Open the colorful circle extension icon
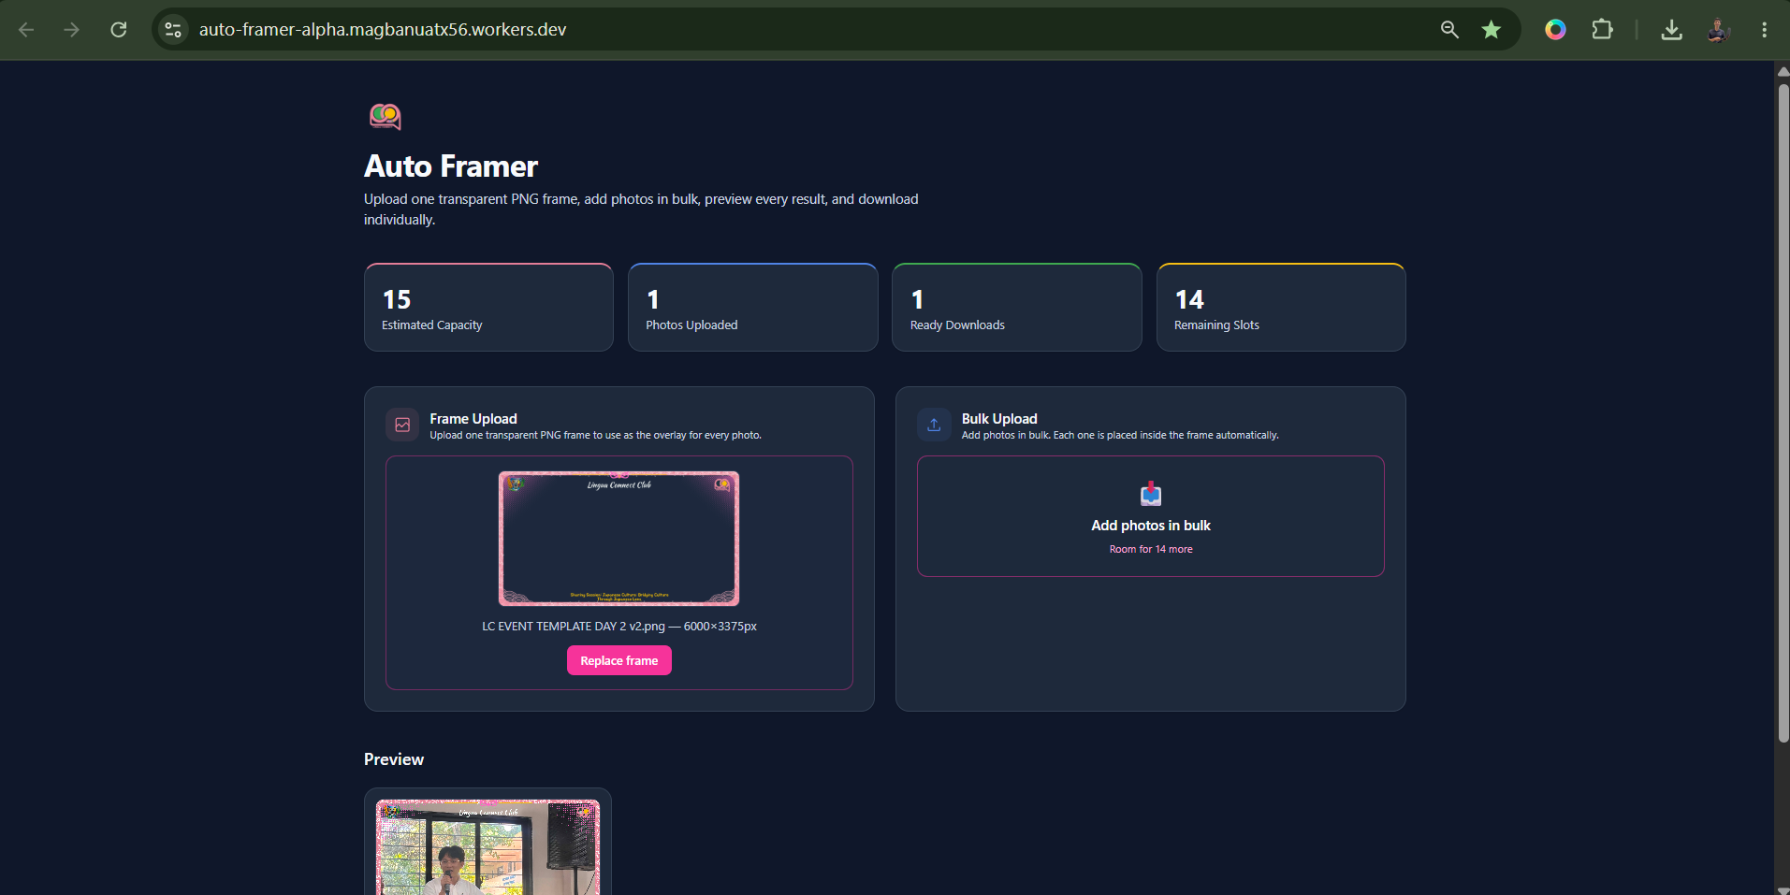Screen dimensions: 1790x895 1555,30
